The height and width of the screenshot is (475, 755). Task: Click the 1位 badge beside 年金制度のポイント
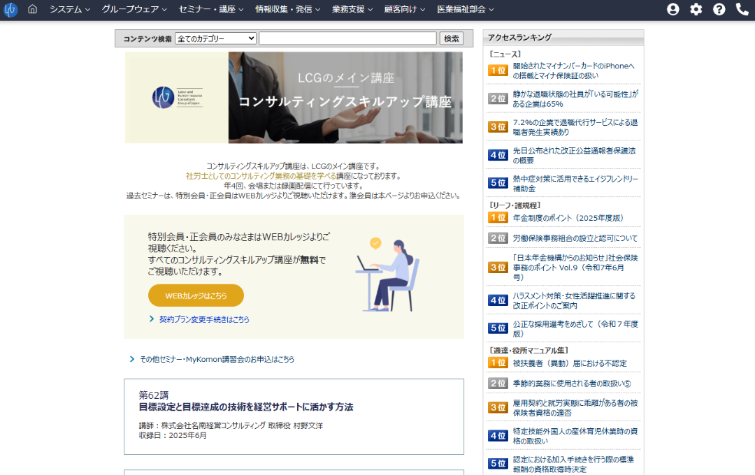click(498, 217)
